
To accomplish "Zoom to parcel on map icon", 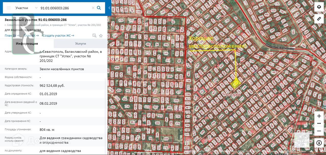I will [94, 36].
